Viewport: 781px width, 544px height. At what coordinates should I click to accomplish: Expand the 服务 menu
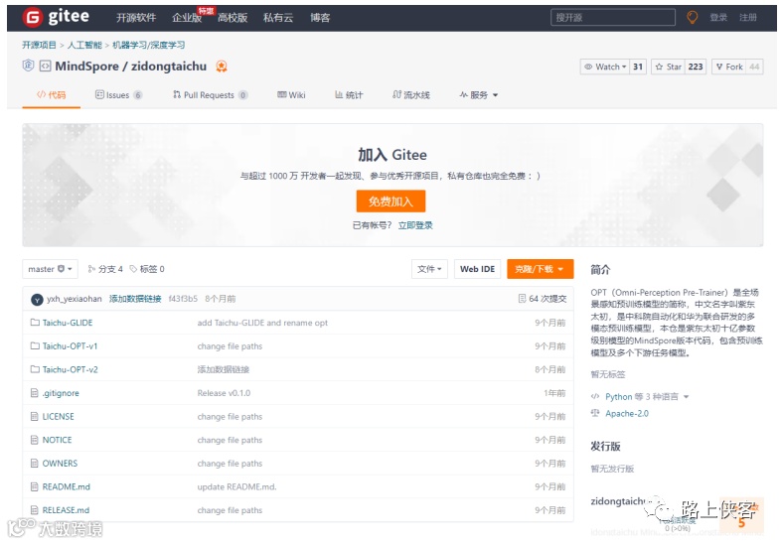point(478,94)
